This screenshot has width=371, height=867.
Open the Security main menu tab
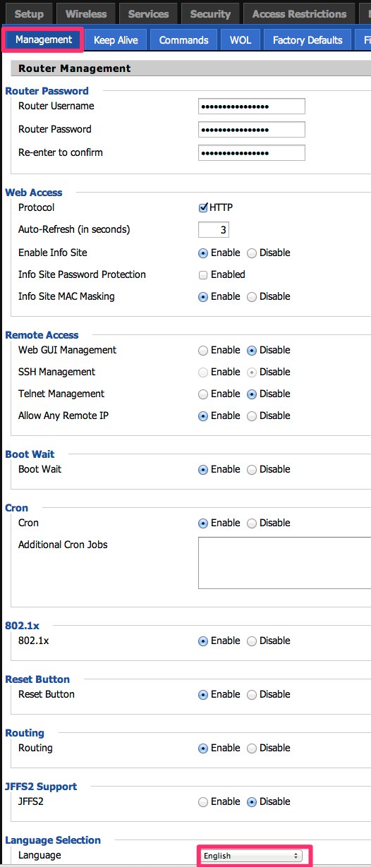click(x=210, y=14)
